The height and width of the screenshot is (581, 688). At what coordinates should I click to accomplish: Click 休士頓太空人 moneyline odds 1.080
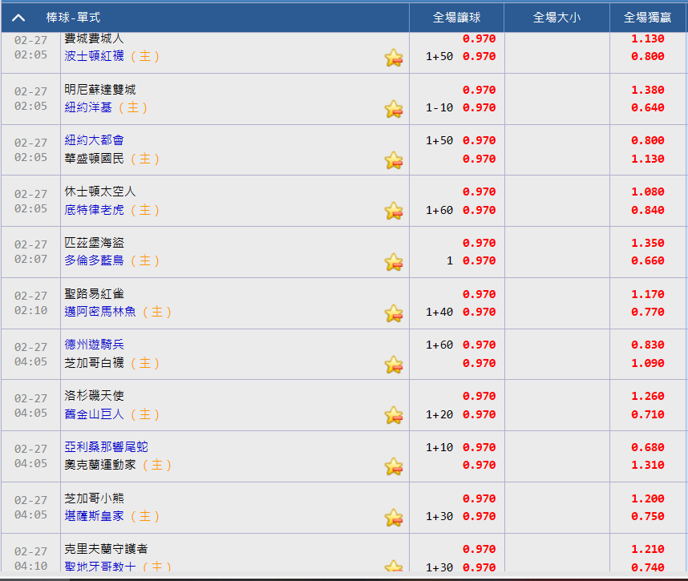pyautogui.click(x=648, y=192)
